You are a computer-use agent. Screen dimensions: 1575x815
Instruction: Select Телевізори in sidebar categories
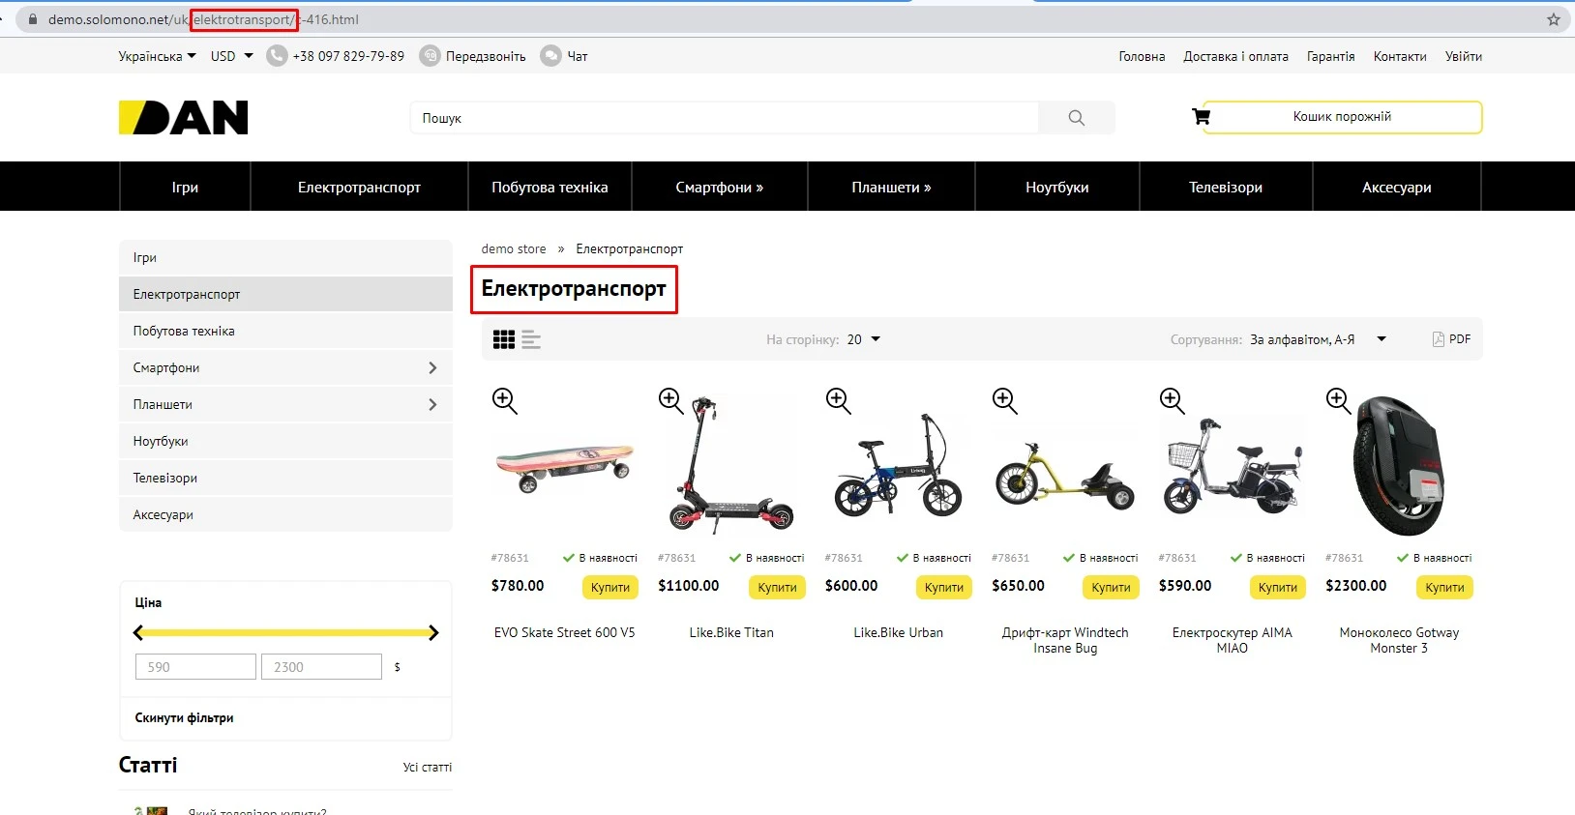tap(285, 478)
